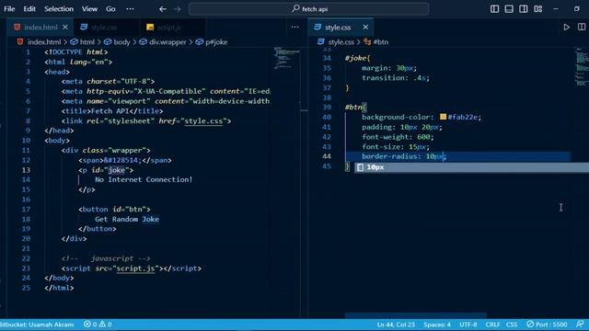Image resolution: width=589 pixels, height=331 pixels.
Task: Place cursor on the #joke selector line
Action: [357, 58]
